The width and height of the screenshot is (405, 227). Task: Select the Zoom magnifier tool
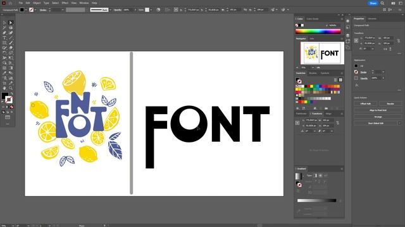pos(11,88)
